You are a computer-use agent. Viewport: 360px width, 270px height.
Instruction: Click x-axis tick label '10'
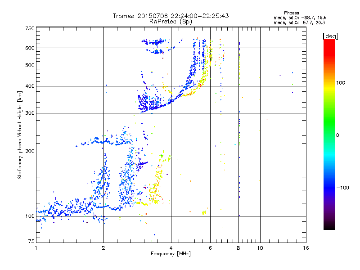pos(260,248)
